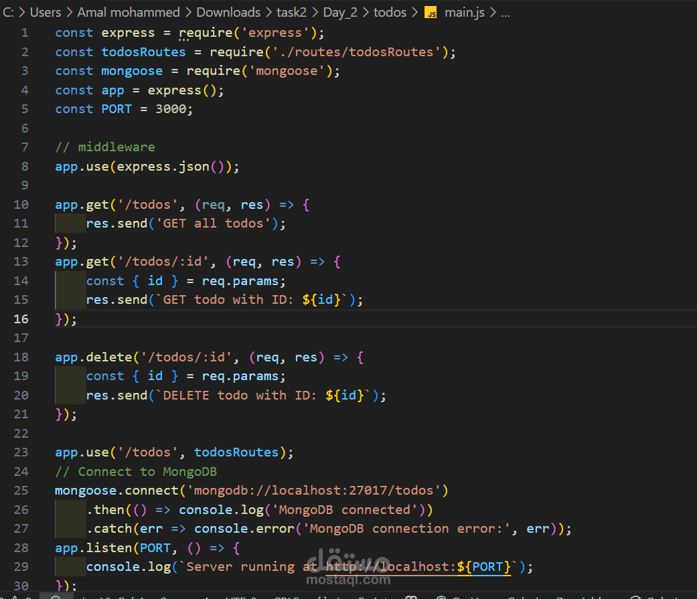Image resolution: width=697 pixels, height=599 pixels.
Task: Click './routes/todosRoutes' string on line 2
Action: [x=356, y=52]
